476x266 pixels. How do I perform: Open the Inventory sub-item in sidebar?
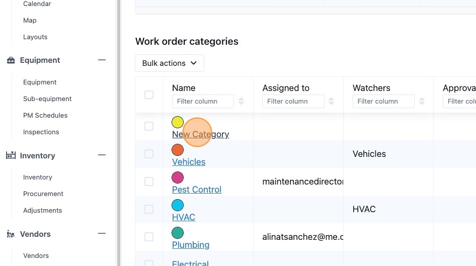tap(38, 177)
